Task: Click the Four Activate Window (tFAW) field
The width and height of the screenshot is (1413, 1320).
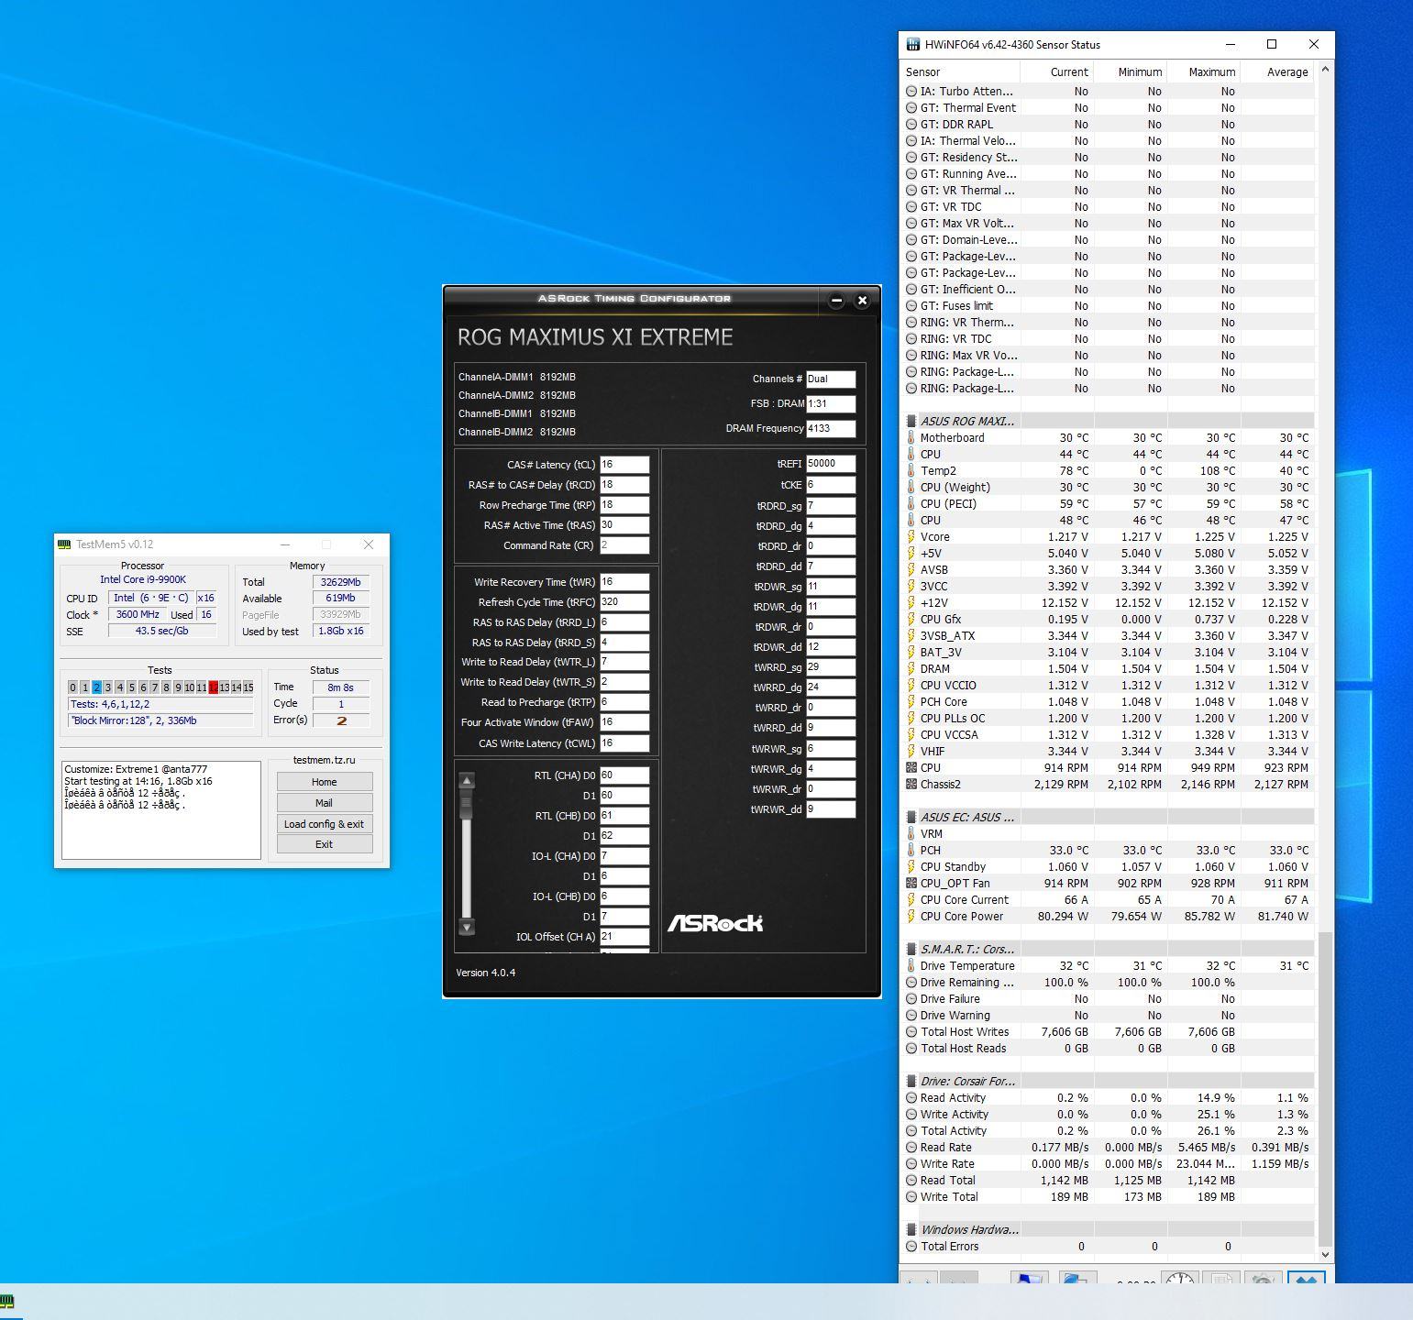Action: [x=624, y=722]
